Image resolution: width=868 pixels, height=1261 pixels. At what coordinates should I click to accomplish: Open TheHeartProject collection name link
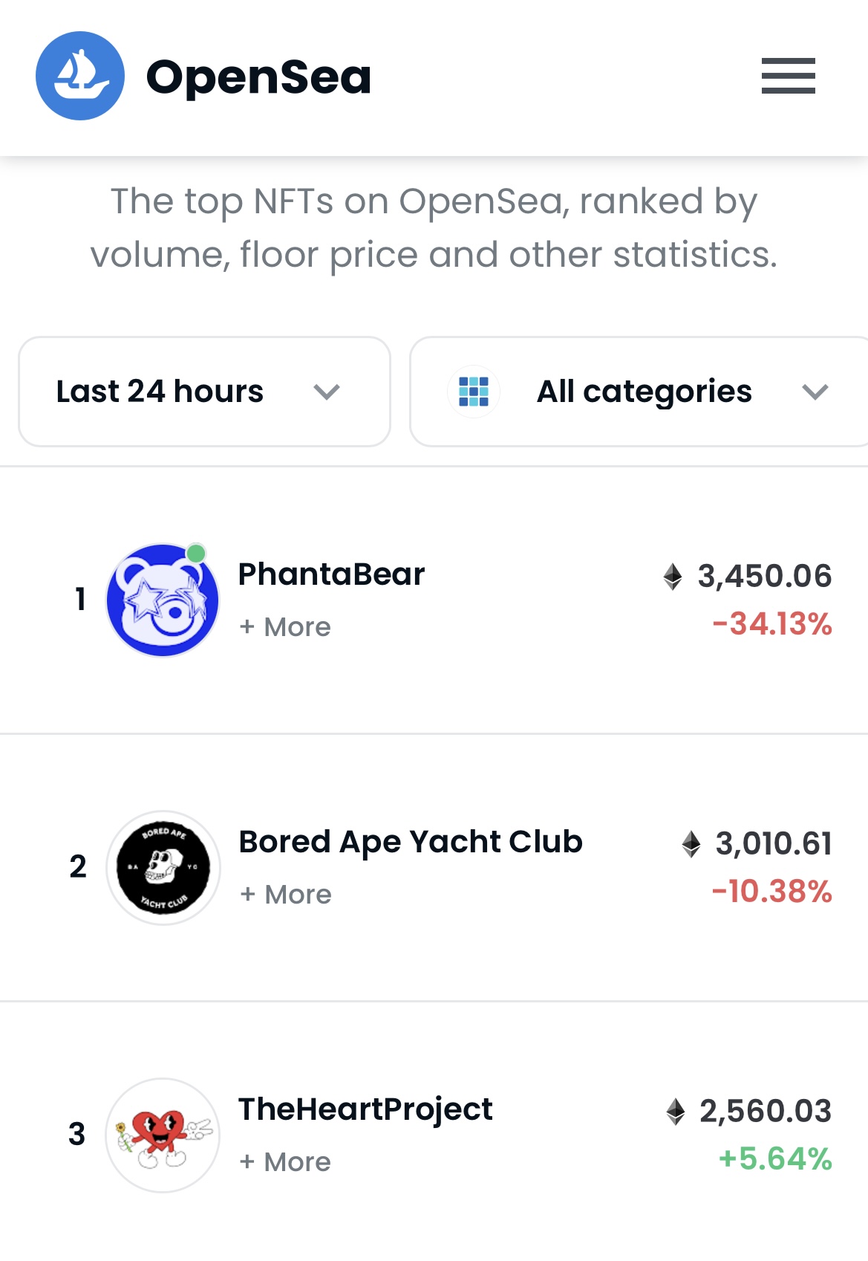click(365, 1109)
